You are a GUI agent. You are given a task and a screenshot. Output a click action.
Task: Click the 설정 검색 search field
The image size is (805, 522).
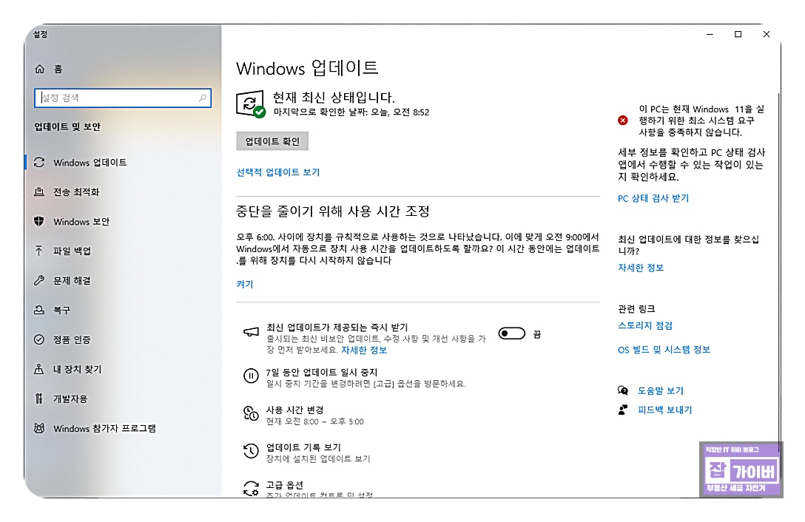click(123, 98)
